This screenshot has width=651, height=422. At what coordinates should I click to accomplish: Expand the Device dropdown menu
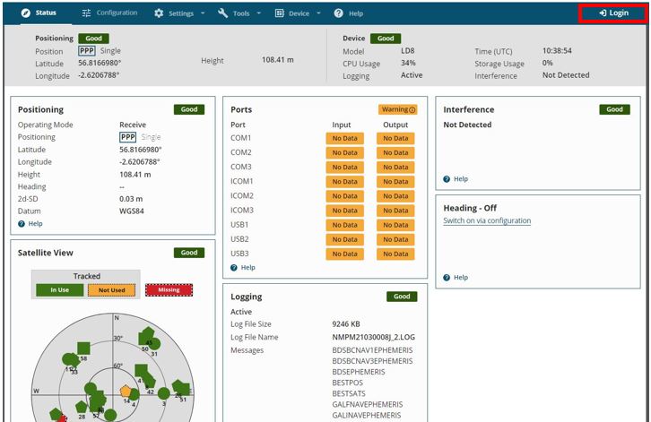[297, 13]
